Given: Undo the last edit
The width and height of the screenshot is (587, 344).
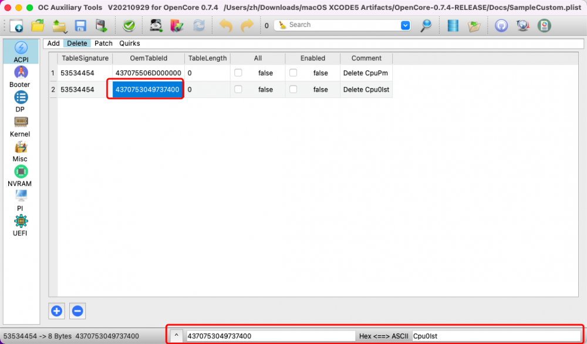Looking at the screenshot, I should tap(226, 25).
